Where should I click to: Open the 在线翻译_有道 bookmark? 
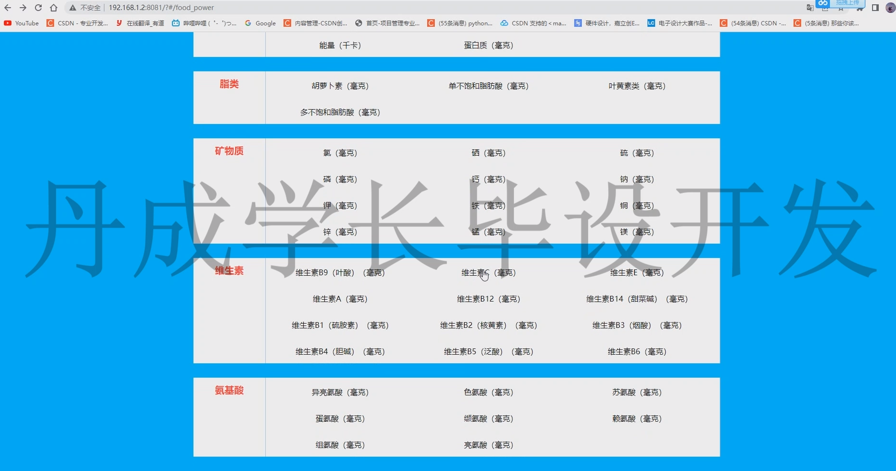[x=140, y=23]
